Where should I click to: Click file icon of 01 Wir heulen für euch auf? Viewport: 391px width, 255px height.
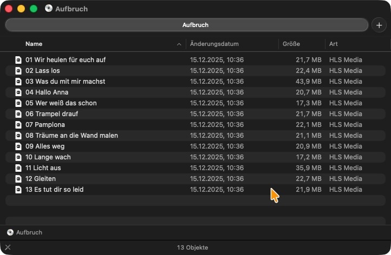tap(18, 60)
